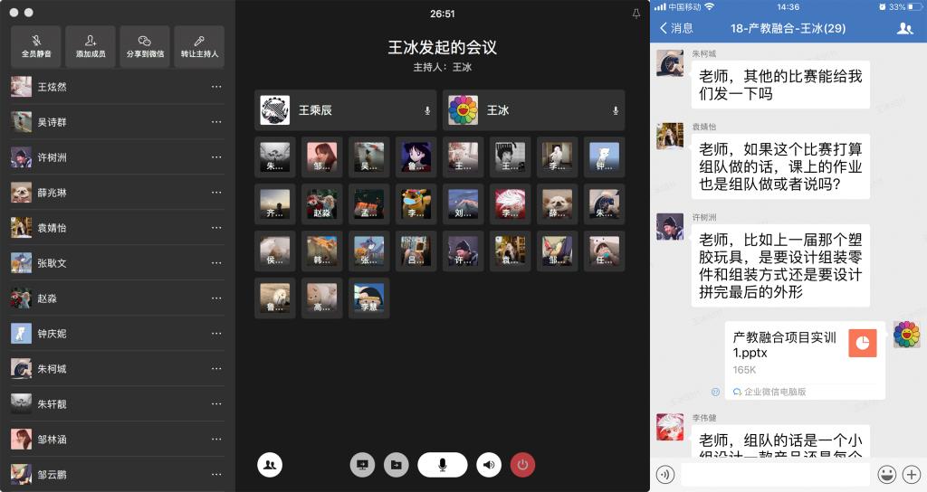Click the share folder icon in bottom bar

396,465
